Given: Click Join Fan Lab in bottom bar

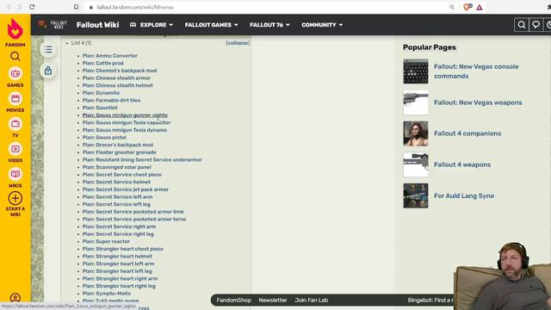Looking at the screenshot, I should 312,301.
